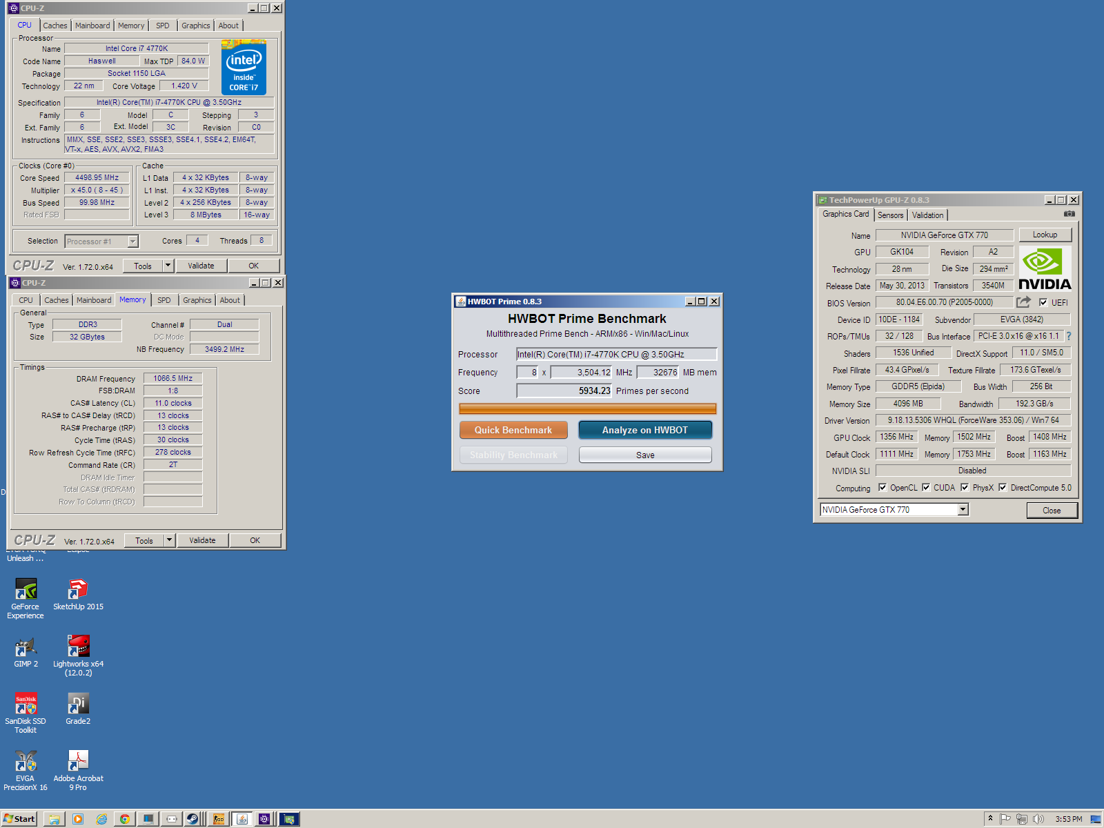Click Analyze on HWBOT button
Screen dimensions: 1104x828
(x=645, y=430)
